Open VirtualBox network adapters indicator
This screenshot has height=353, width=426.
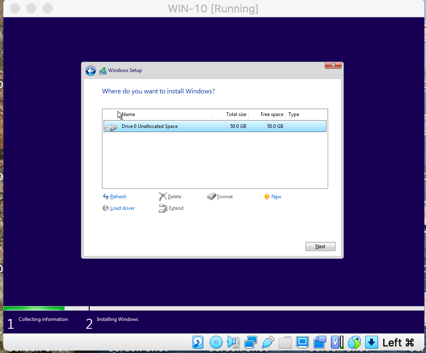250,342
